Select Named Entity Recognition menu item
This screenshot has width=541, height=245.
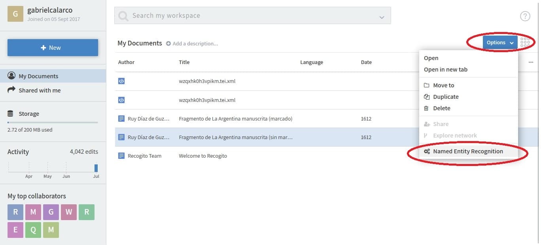[467, 151]
